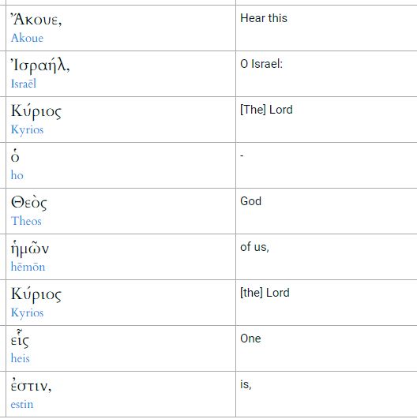Viewport: 417px width, 419px height.
Task: Click the 'One' translation text
Action: click(250, 339)
